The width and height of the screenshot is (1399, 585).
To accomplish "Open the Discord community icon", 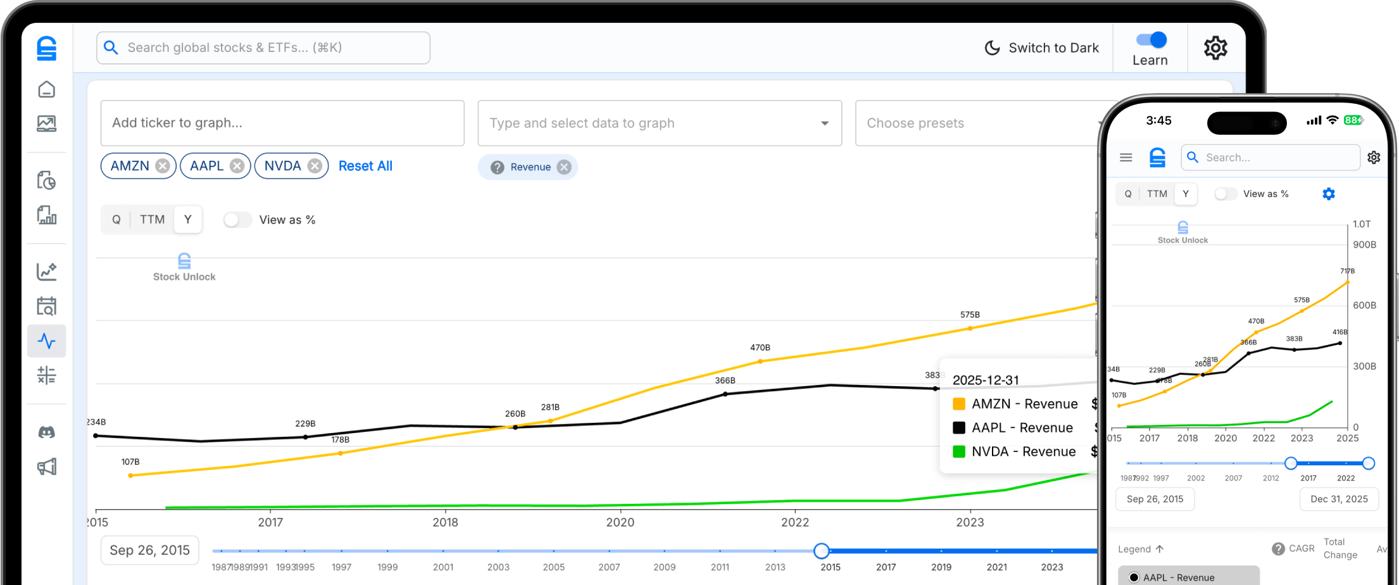I will tap(47, 432).
